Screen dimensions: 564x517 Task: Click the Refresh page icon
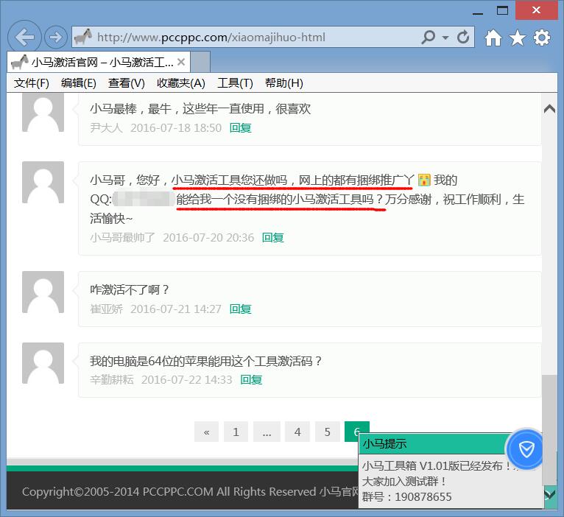[x=463, y=37]
